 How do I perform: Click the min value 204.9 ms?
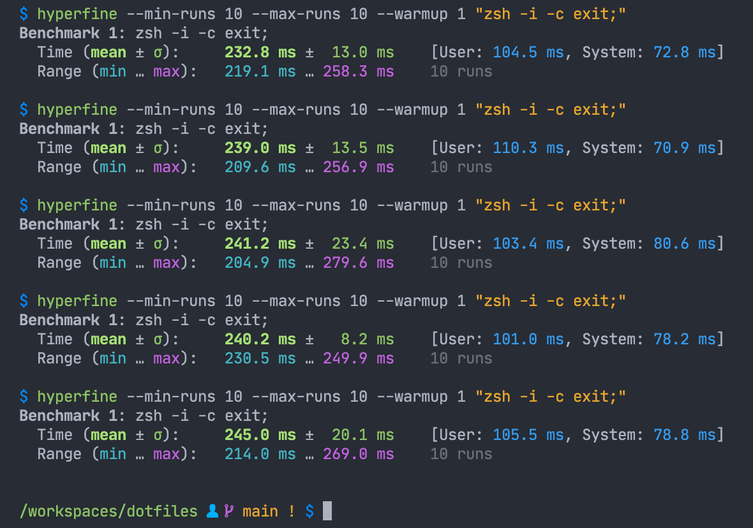coord(260,263)
